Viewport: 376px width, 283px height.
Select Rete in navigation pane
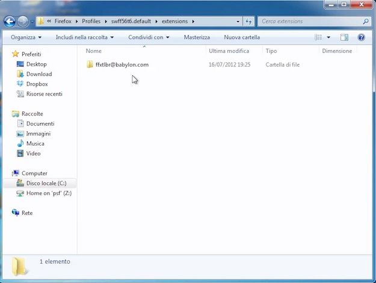coord(27,213)
